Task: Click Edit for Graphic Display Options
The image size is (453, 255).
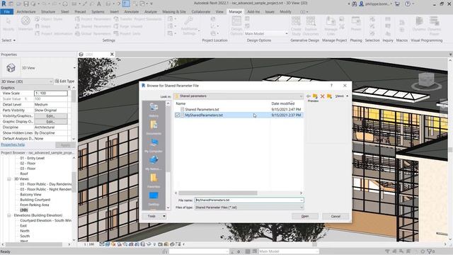Action: click(50, 122)
